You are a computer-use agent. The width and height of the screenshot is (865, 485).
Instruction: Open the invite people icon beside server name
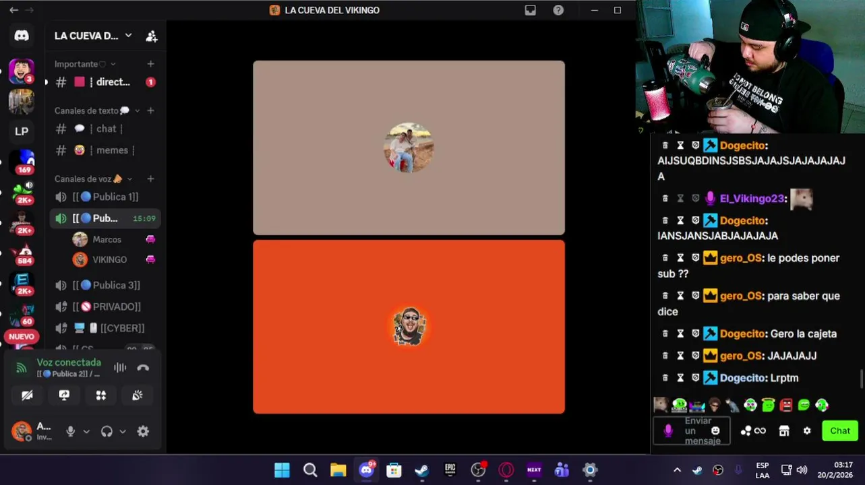coord(152,36)
